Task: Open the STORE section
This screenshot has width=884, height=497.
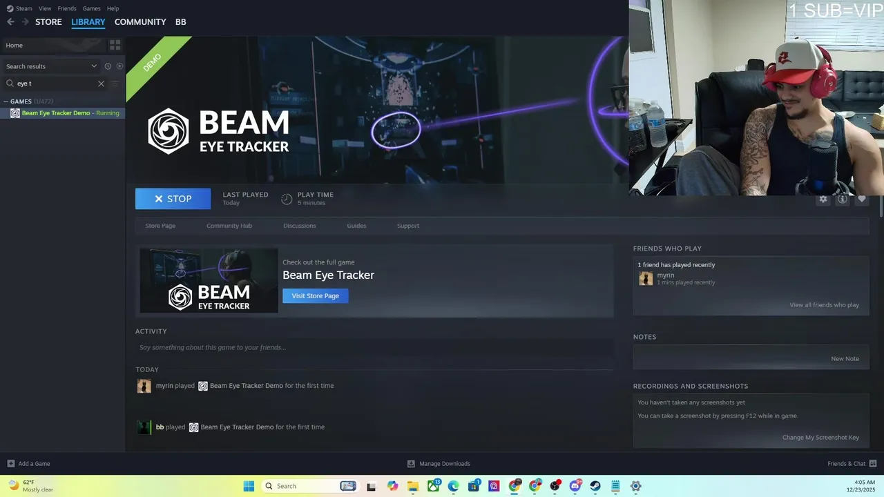Action: pyautogui.click(x=48, y=22)
